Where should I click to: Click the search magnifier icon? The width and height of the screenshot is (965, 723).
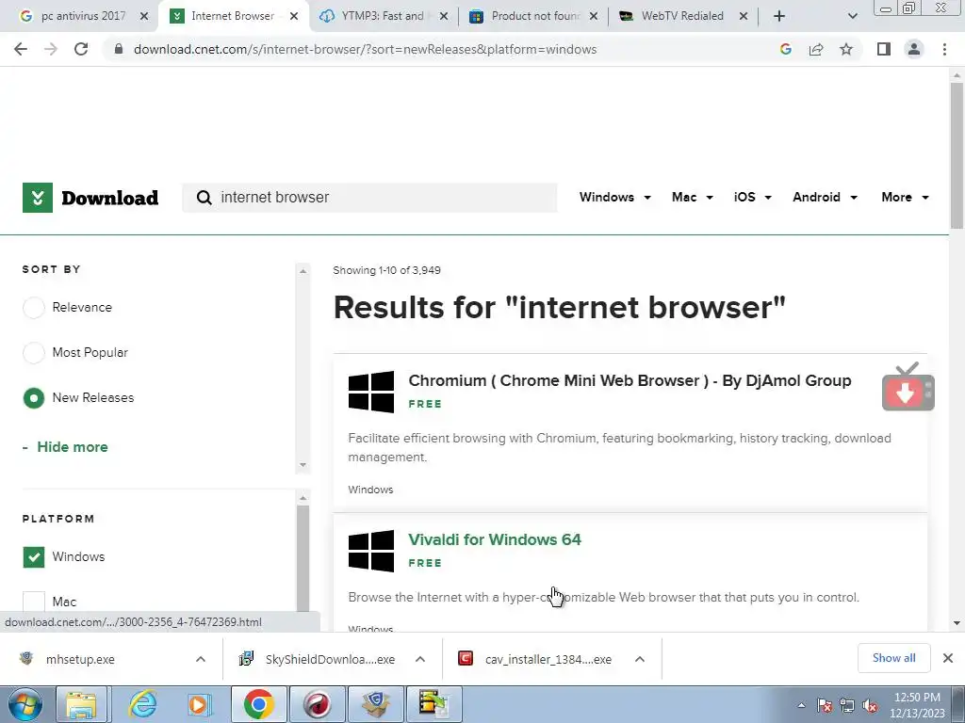click(204, 198)
